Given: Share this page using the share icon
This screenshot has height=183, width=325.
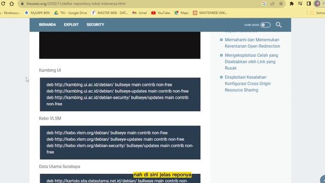Looking at the screenshot, I should (272, 4).
